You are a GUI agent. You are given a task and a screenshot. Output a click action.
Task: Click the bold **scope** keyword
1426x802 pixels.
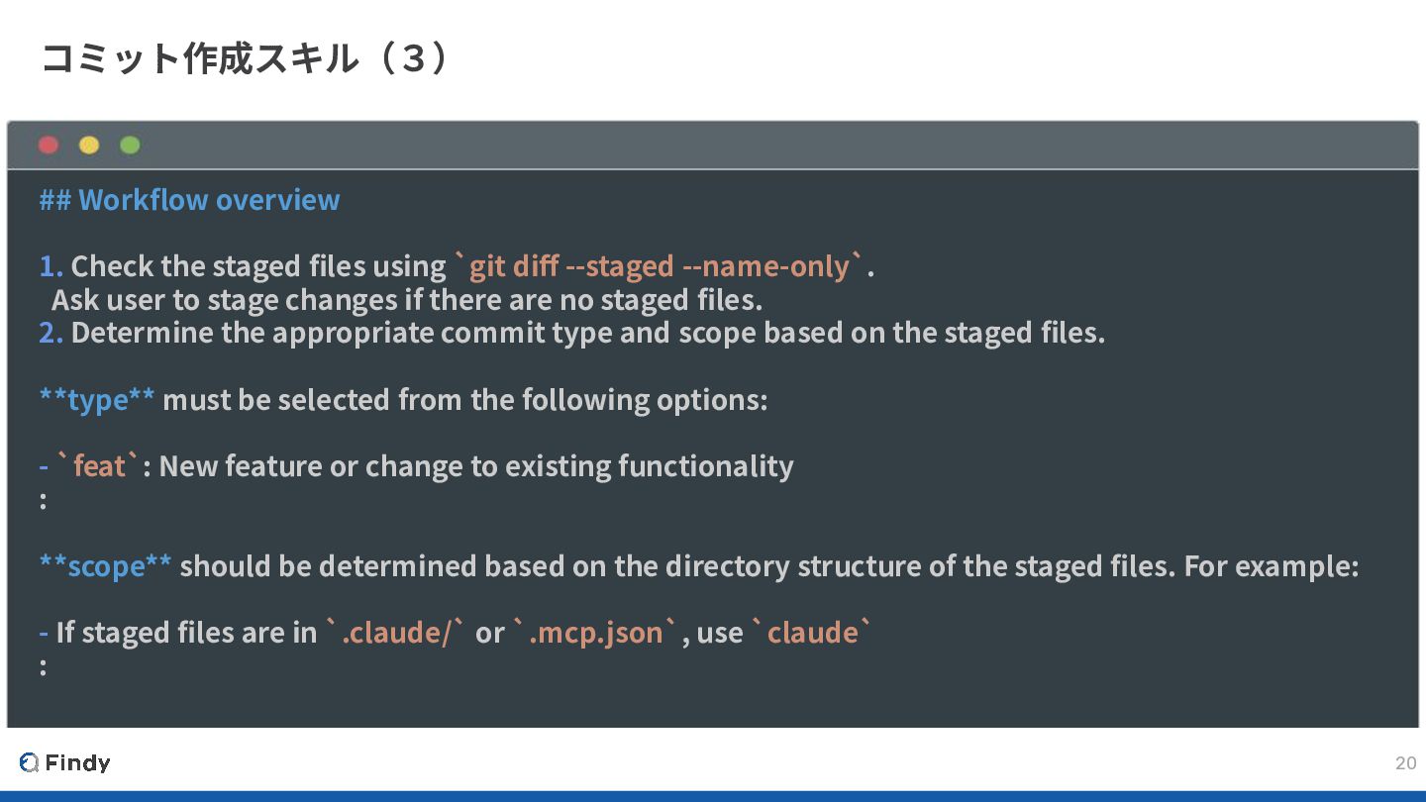105,565
